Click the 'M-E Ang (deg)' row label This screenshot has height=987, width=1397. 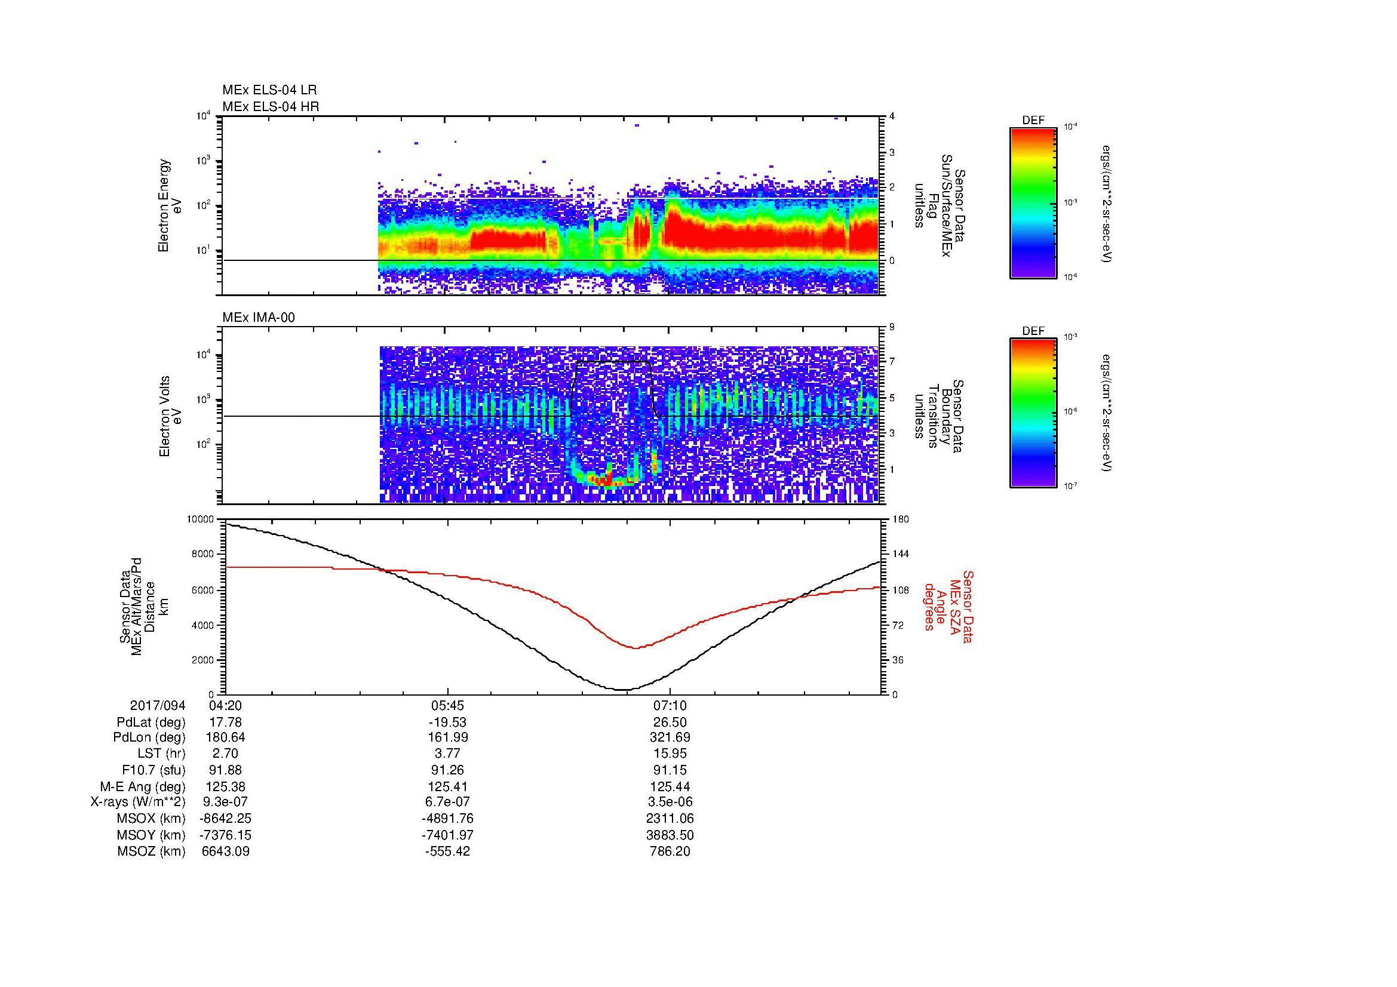point(143,786)
